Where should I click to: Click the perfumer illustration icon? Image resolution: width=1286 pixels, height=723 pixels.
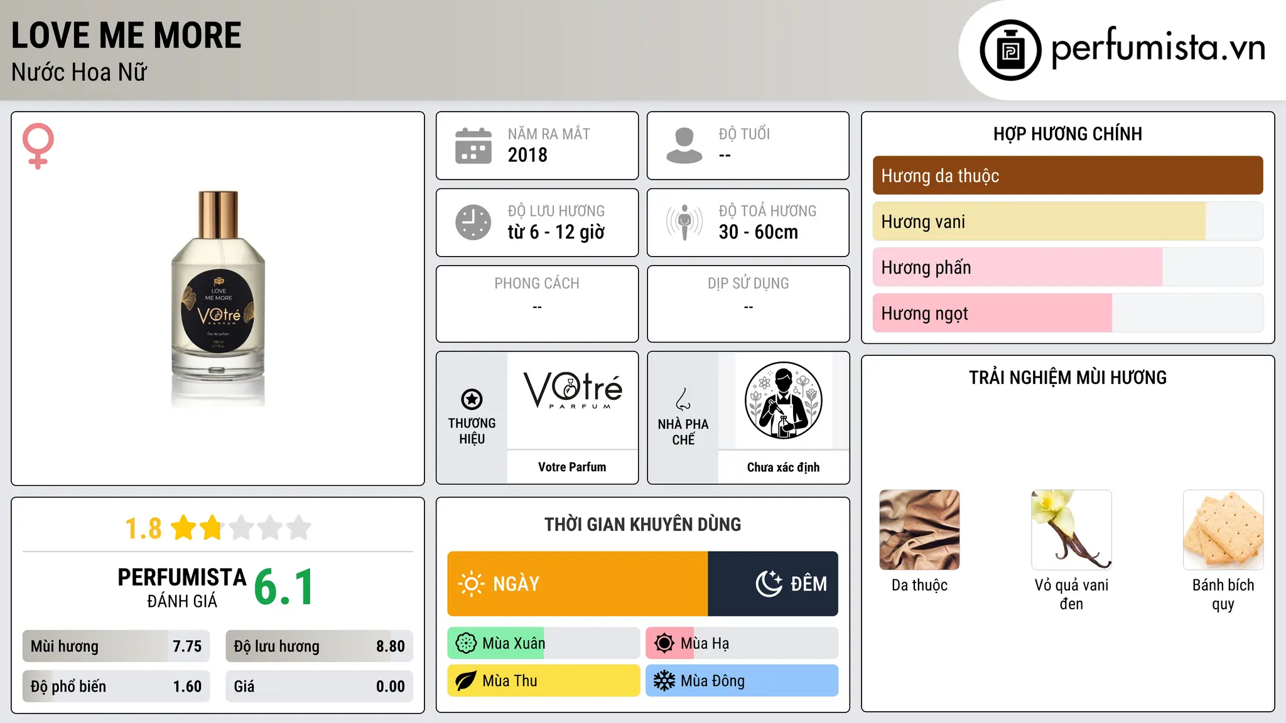[x=784, y=400]
